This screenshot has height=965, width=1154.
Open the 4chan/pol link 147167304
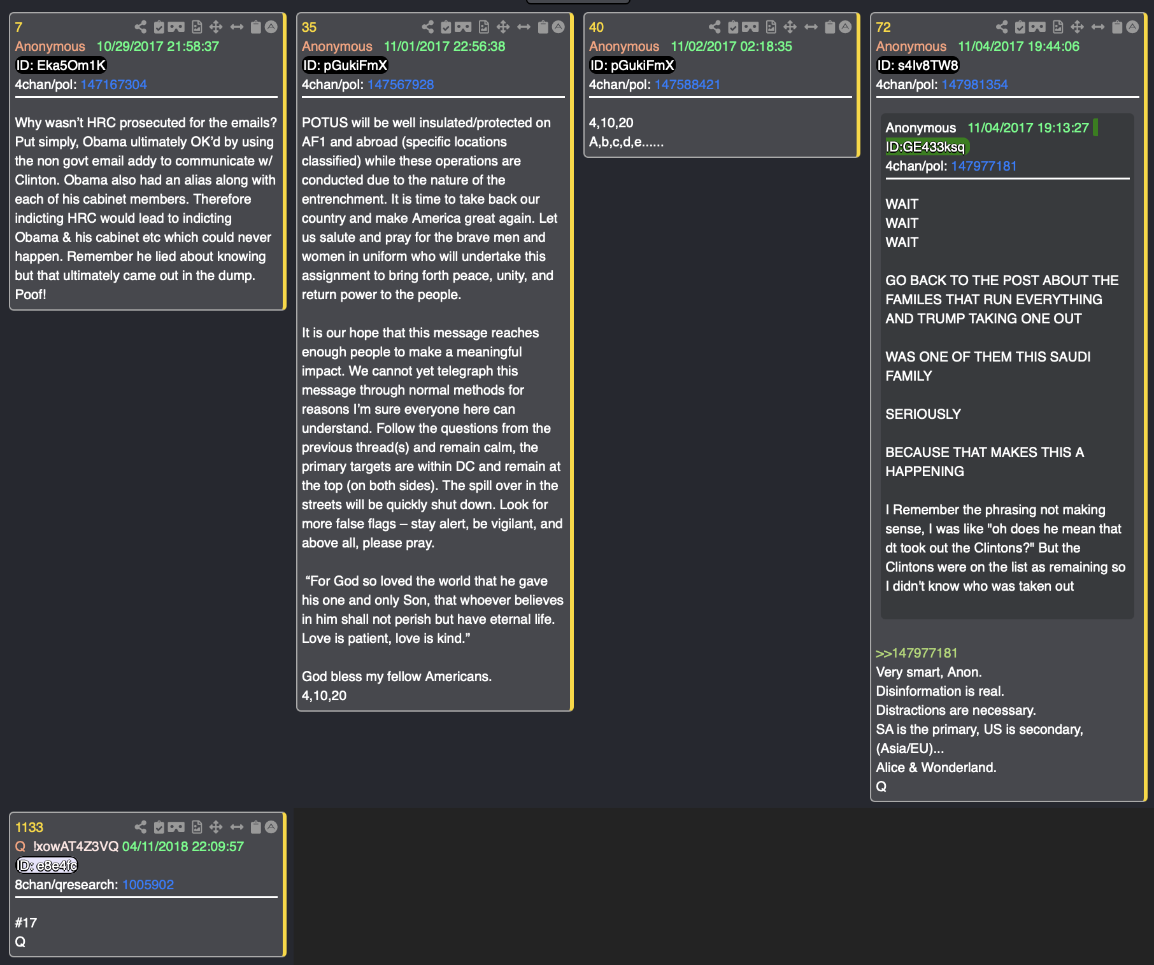click(113, 85)
